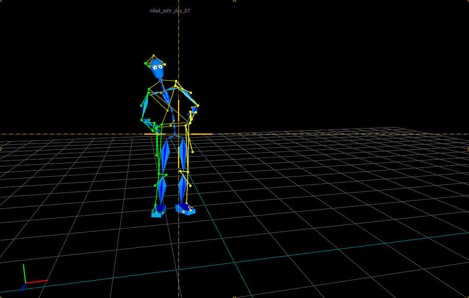Screen dimensions: 469x298
Task: Pick the blue foot under the green leg markers
Action: [x=158, y=211]
